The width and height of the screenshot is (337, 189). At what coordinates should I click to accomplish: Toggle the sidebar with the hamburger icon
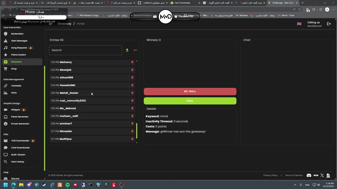pyautogui.click(x=51, y=24)
